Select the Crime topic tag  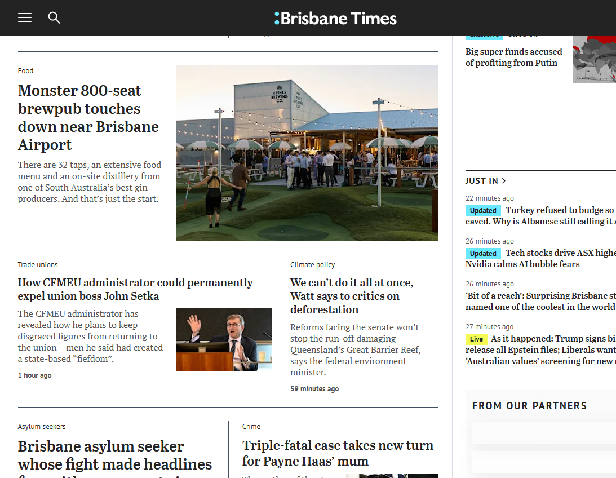pyautogui.click(x=251, y=427)
